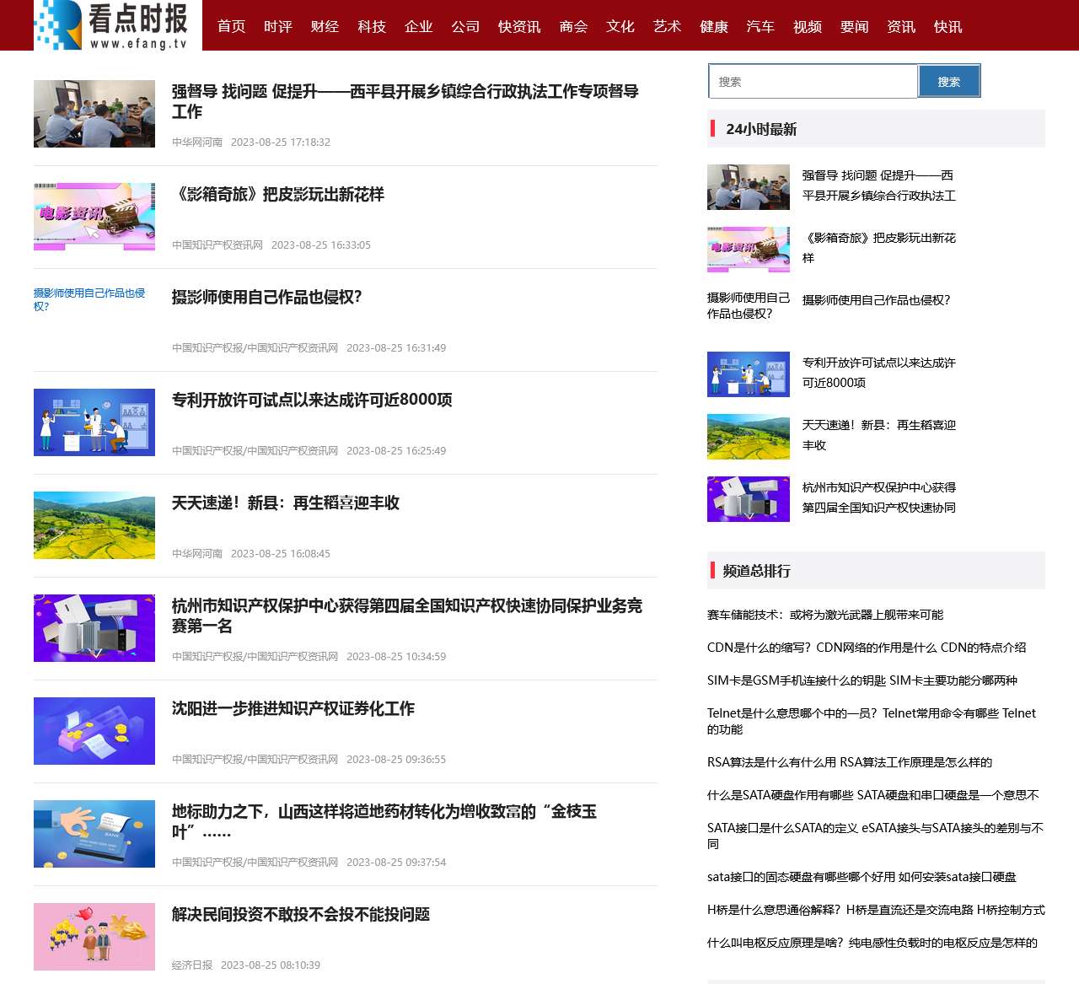Screen dimensions: 1079x984
Task: Open ranking link RSA算法是什么有什么用
Action: (850, 762)
